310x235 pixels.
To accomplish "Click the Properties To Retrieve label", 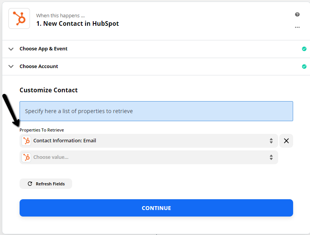I will (42, 130).
